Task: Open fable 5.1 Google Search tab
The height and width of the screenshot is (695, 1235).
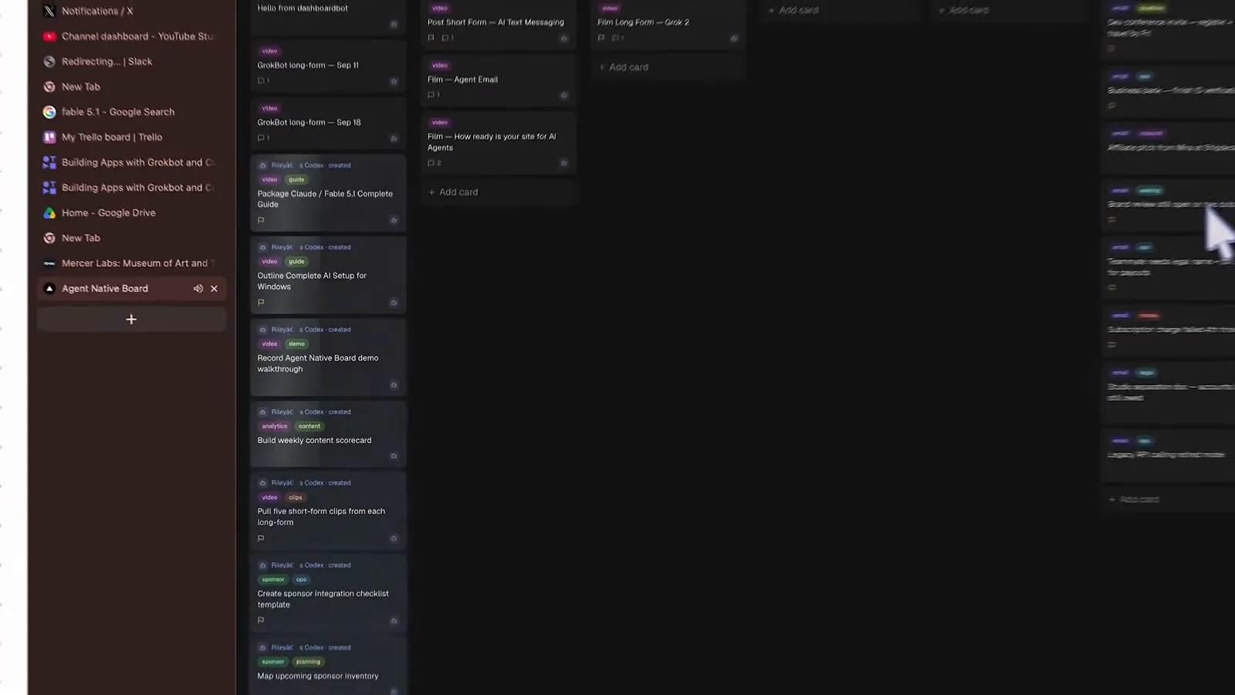Action: pyautogui.click(x=131, y=112)
